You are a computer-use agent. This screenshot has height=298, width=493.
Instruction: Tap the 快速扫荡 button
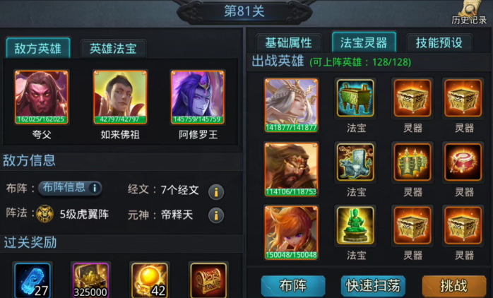[373, 286]
